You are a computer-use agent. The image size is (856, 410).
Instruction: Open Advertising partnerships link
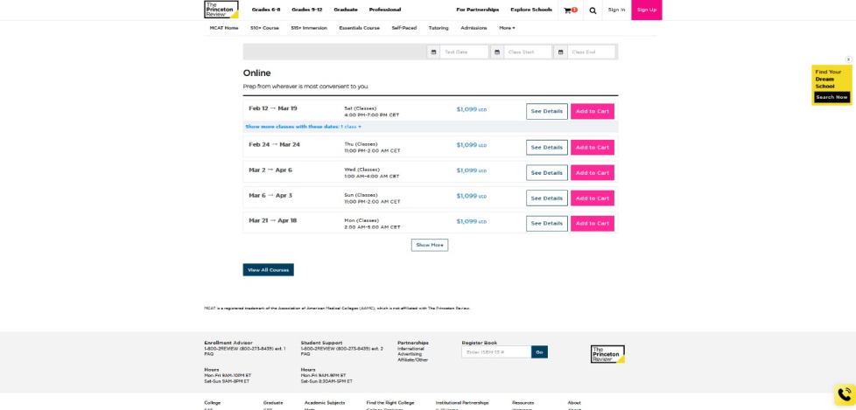click(409, 354)
